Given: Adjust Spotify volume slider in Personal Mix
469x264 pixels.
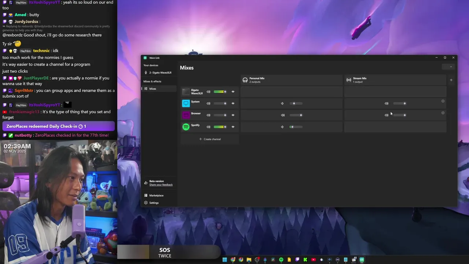Looking at the screenshot, I should coord(296,127).
